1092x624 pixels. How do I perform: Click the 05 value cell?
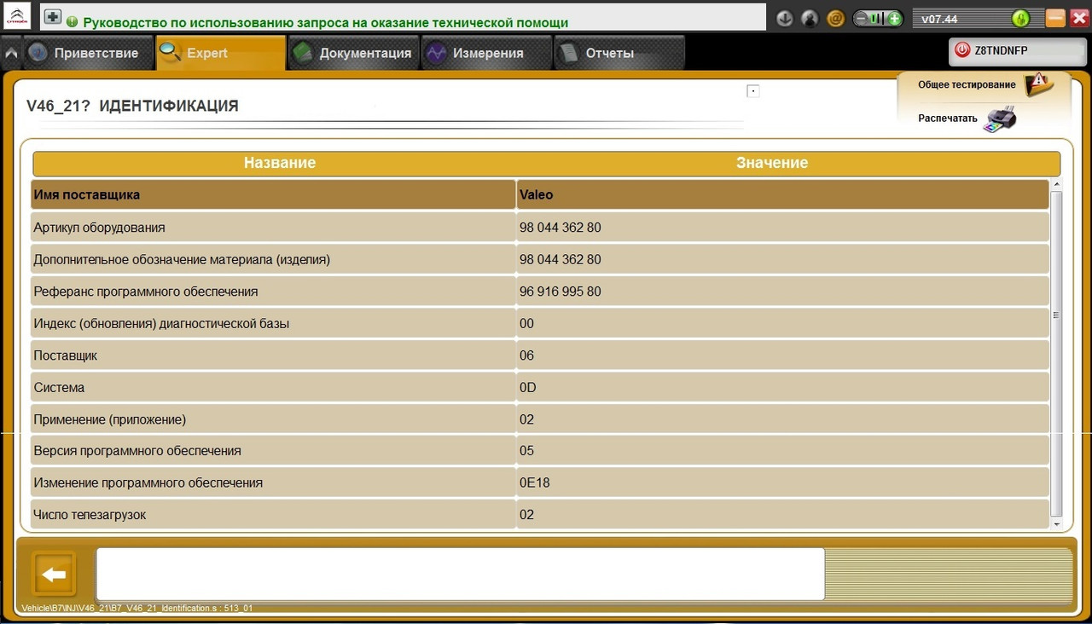tap(783, 450)
